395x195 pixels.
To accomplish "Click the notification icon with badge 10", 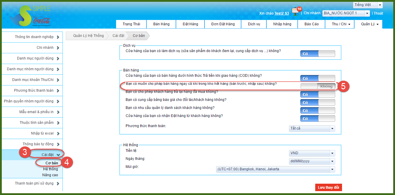I will [295, 12].
